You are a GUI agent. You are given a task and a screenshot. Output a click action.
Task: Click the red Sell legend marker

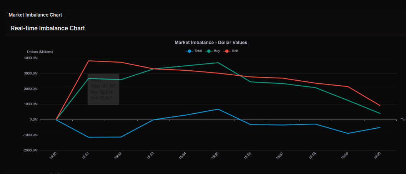227,51
